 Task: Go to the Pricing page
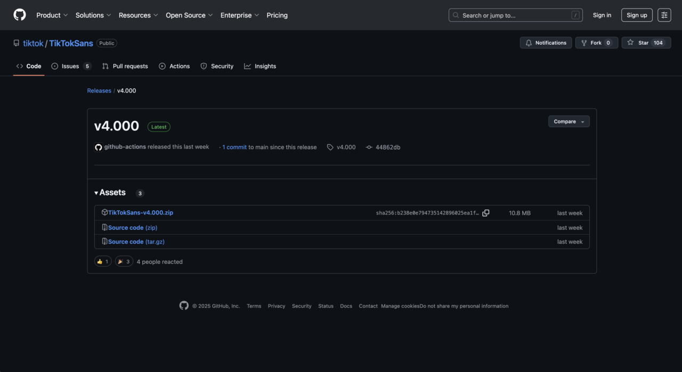(x=277, y=15)
